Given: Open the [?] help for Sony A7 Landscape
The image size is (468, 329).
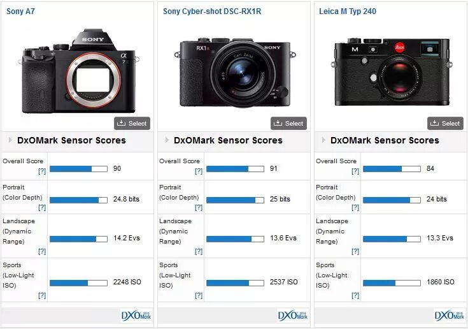Looking at the screenshot, I should coord(42,252).
